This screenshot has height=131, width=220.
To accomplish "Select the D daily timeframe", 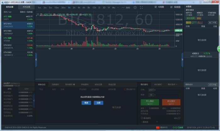I will coord(99,8).
